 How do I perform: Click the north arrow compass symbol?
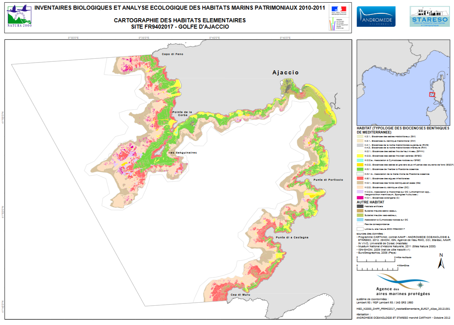pyautogui.click(x=441, y=261)
